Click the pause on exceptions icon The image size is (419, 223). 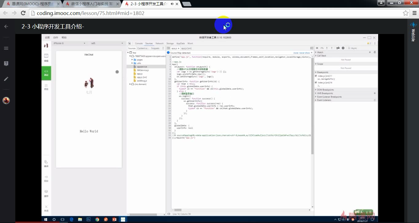(343, 48)
